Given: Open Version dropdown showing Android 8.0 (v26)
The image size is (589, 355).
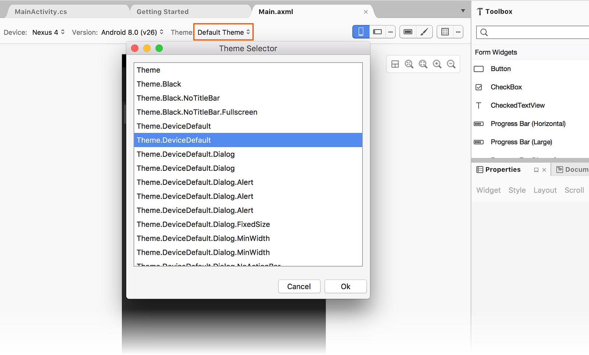Looking at the screenshot, I should coord(132,32).
